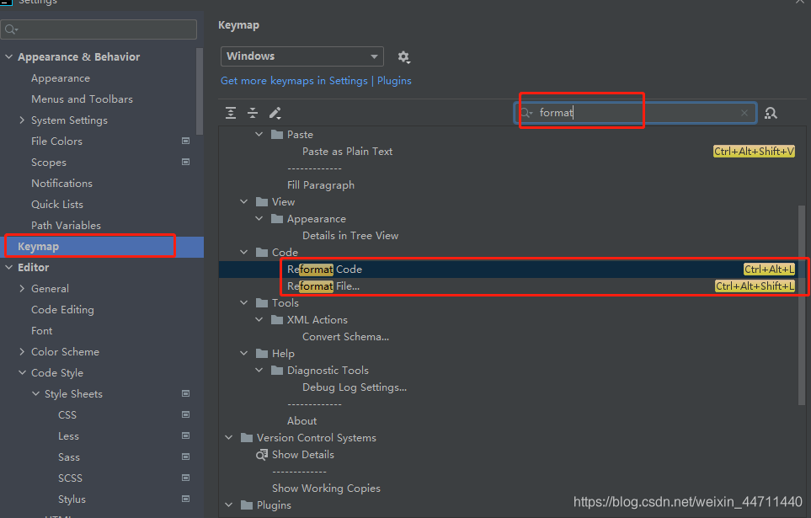Select Show Working Copies action
Image resolution: width=811 pixels, height=518 pixels.
pyautogui.click(x=326, y=488)
